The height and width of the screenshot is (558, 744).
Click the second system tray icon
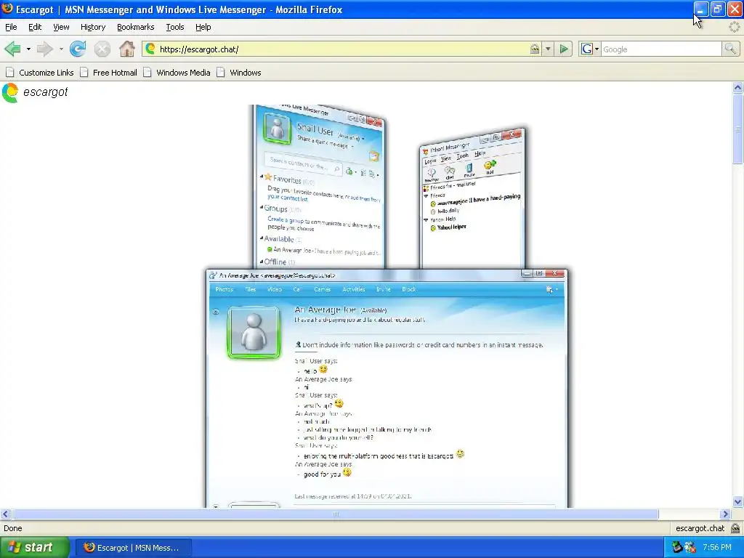pos(690,547)
